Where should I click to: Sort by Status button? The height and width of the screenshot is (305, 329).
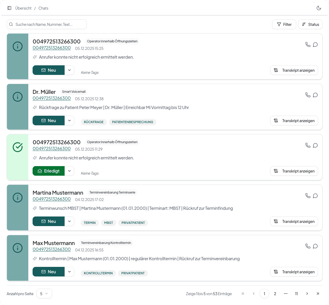click(x=310, y=24)
